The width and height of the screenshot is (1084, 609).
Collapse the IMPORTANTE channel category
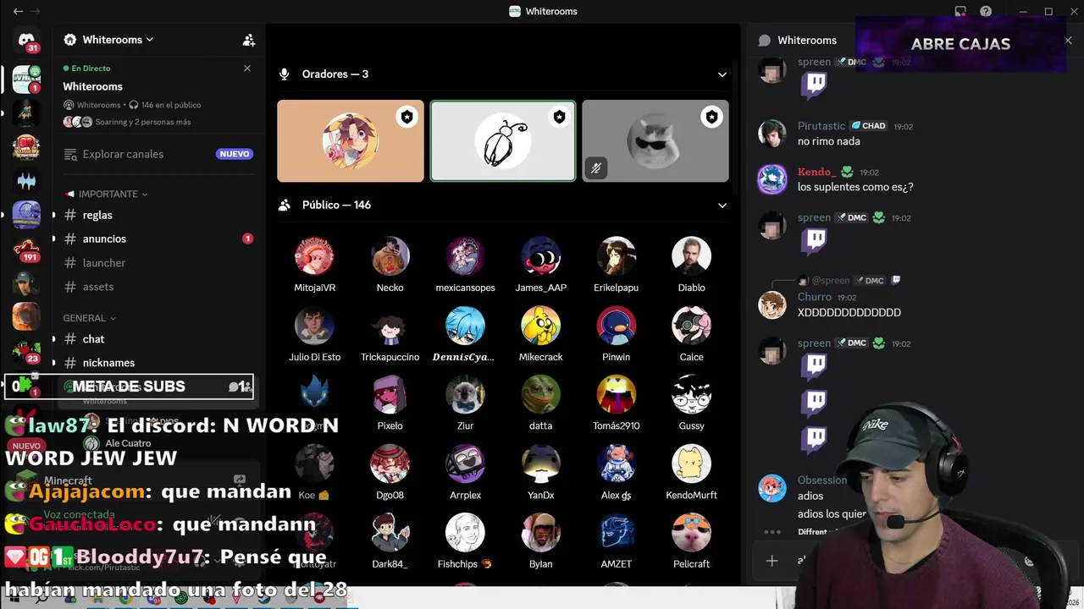pos(107,194)
